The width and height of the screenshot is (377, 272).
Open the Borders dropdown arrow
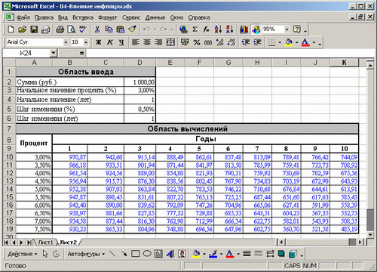point(280,42)
